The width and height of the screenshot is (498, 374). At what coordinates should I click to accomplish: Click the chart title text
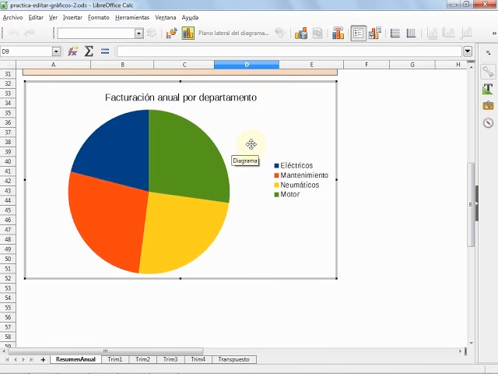[x=181, y=97]
